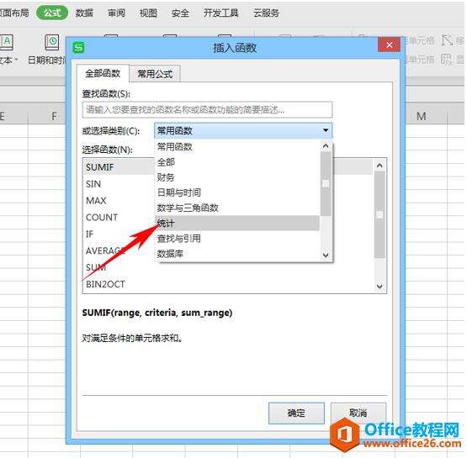Click function list scroll up arrow
The image size is (467, 458).
pyautogui.click(x=379, y=166)
